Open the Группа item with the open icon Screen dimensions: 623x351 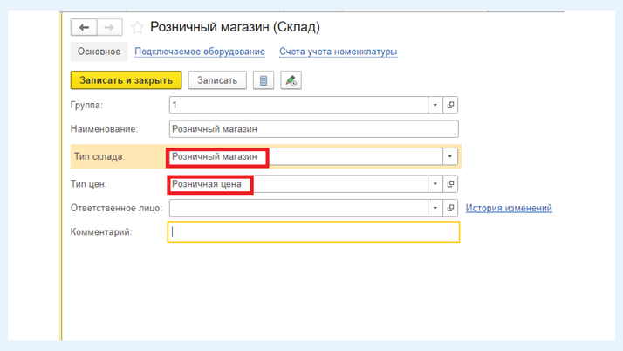[x=450, y=105]
